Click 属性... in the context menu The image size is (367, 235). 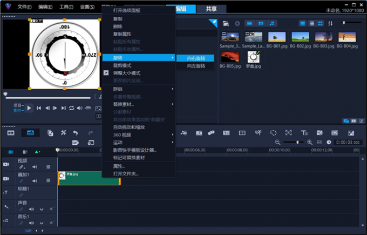pyautogui.click(x=139, y=166)
